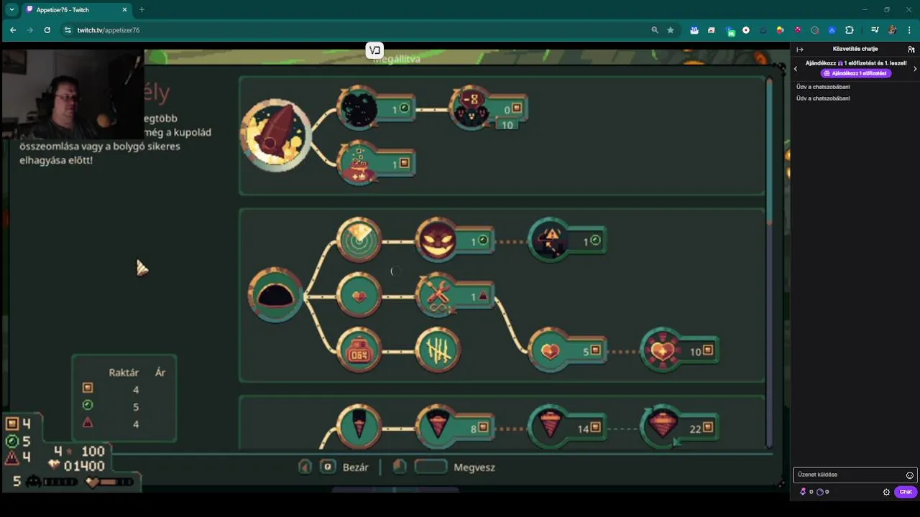The width and height of the screenshot is (920, 517).
Task: Click the Megvesz buy label in game
Action: click(474, 467)
